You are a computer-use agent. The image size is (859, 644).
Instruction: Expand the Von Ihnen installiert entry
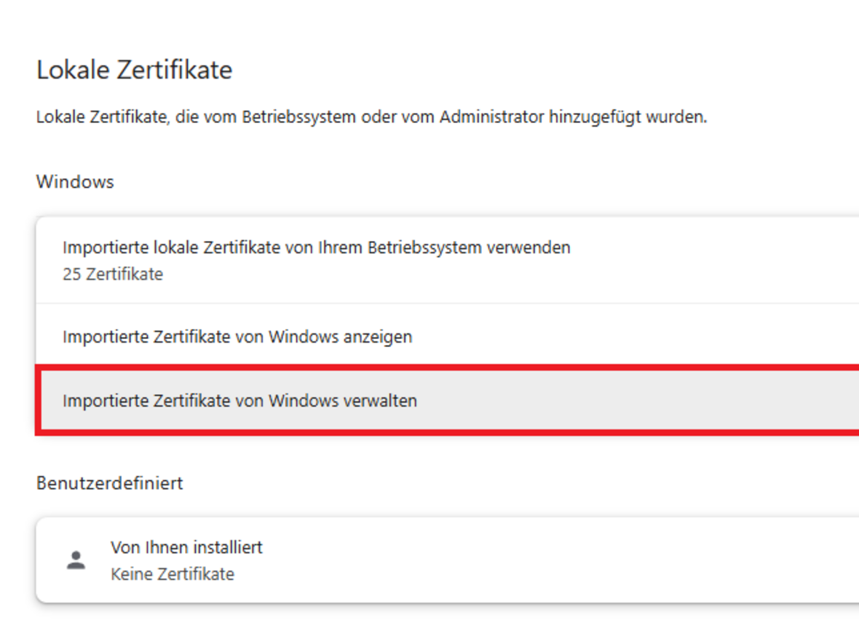[186, 547]
